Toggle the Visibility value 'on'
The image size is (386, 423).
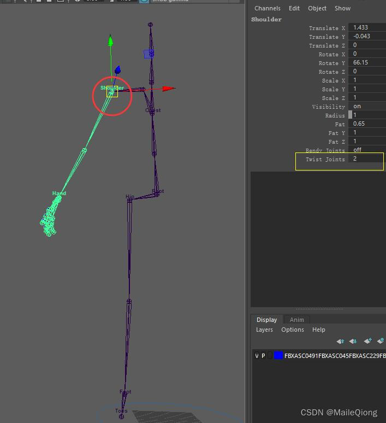(x=367, y=106)
